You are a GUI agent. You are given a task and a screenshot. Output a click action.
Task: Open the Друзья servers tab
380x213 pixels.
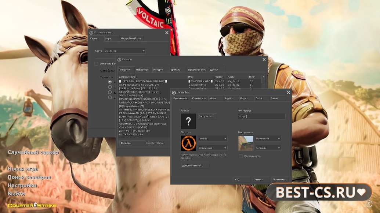tap(217, 70)
